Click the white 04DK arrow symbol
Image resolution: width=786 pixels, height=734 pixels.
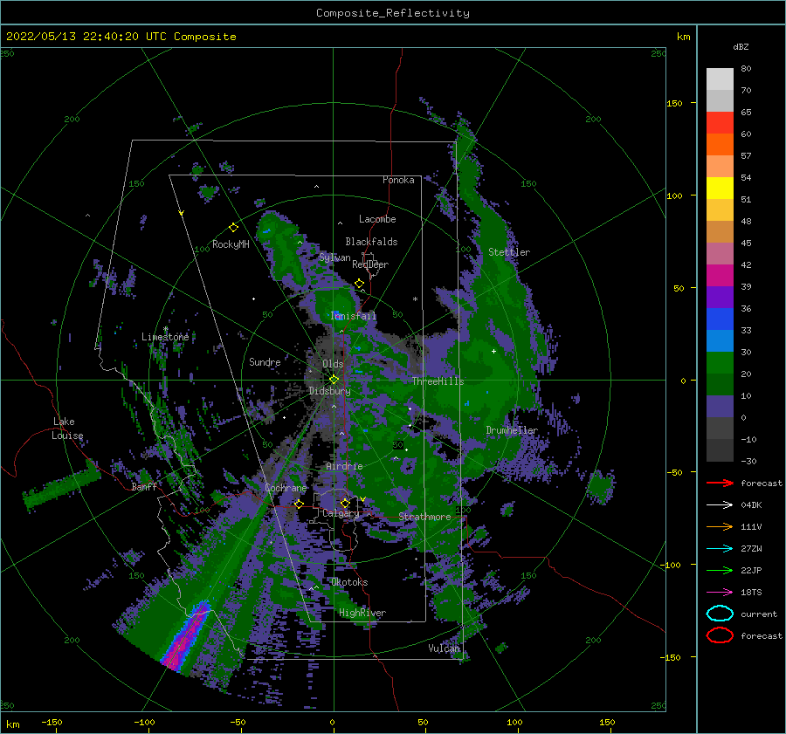pyautogui.click(x=720, y=504)
